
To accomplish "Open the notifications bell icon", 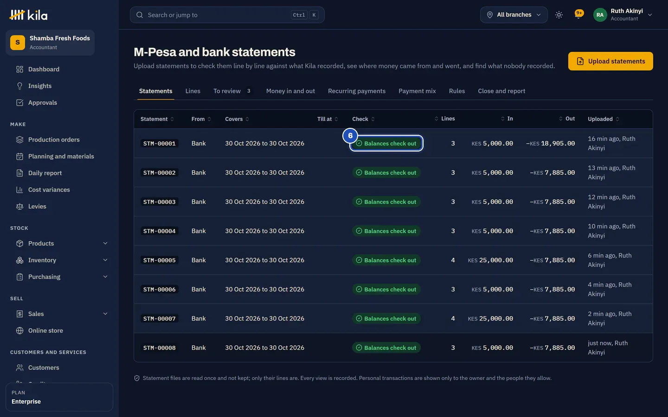I will [578, 15].
